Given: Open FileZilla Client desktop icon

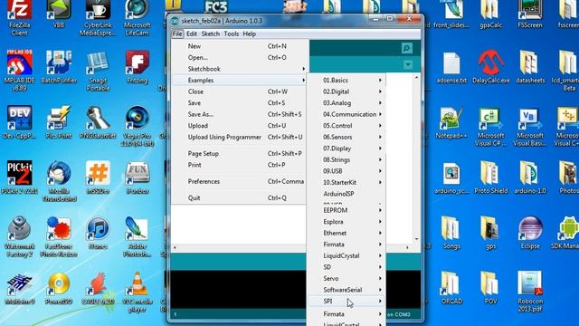Looking at the screenshot, I should tap(20, 18).
